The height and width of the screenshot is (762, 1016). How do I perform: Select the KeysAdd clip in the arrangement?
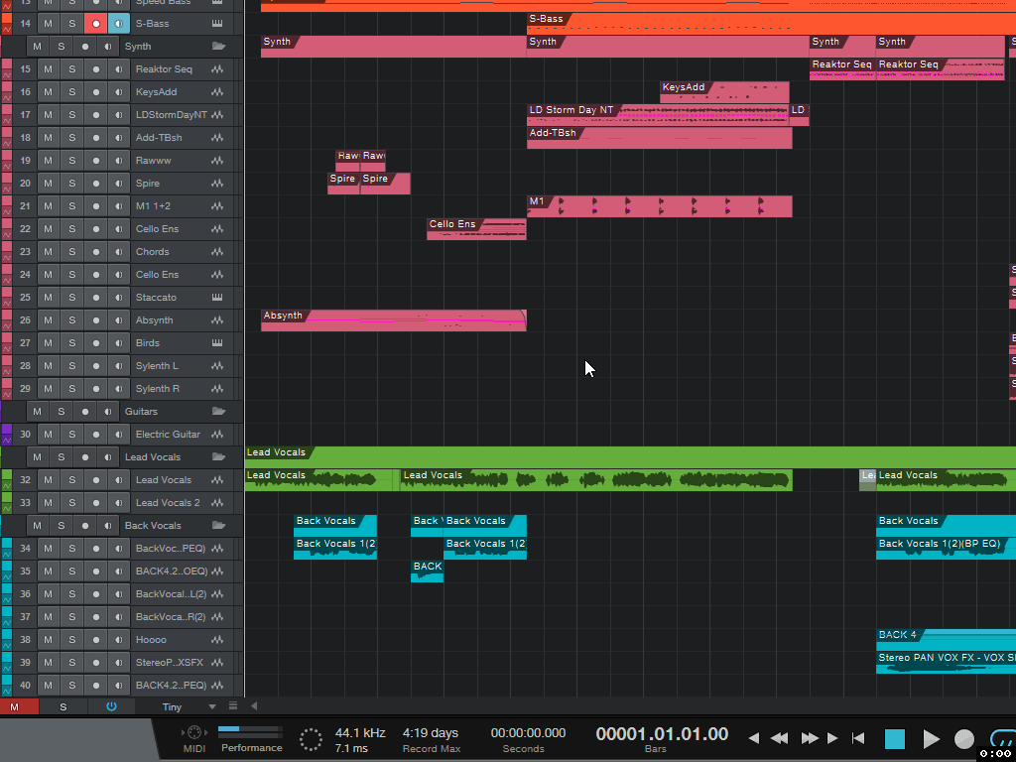pyautogui.click(x=724, y=92)
